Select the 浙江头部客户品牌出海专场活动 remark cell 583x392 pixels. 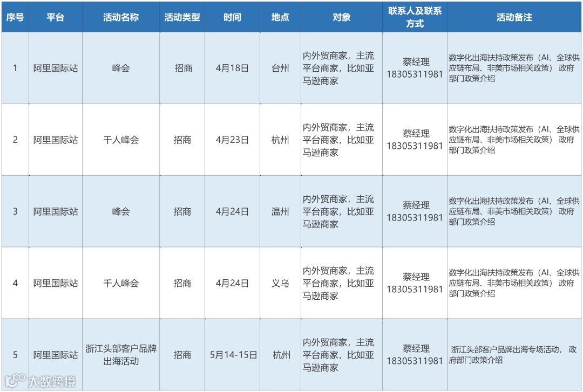(x=514, y=355)
